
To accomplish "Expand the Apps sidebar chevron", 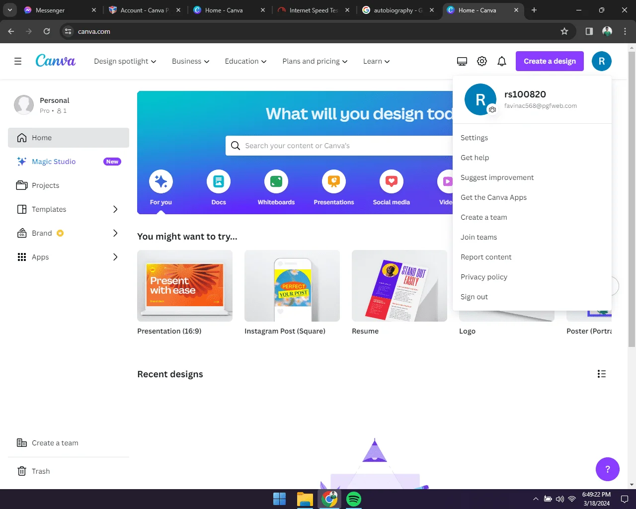I will pyautogui.click(x=115, y=257).
